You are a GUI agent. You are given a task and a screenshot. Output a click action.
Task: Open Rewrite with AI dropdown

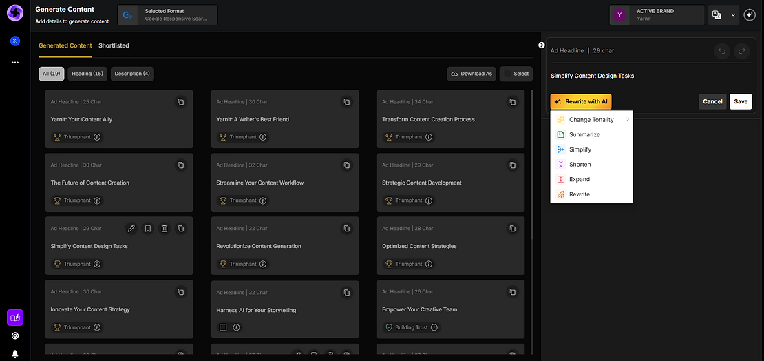[581, 101]
